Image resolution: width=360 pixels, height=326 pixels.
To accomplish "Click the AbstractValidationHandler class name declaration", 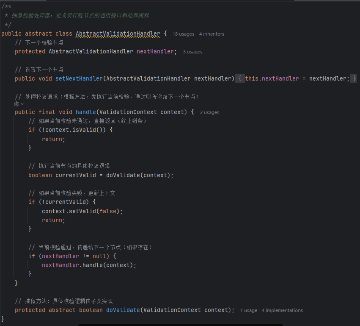I will click(x=118, y=33).
